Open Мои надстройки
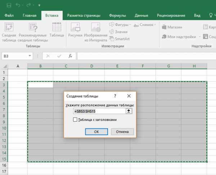216x175 pixels. [x=179, y=37]
